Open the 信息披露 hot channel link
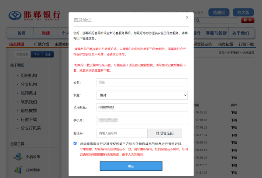Screen dimensions: 262x178 pos(226,44)
